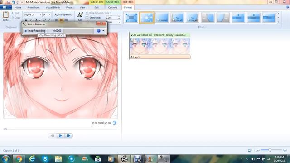Image resolution: width=290 pixels, height=163 pixels.
Task: Open Skype from the taskbar
Action: 45,159
